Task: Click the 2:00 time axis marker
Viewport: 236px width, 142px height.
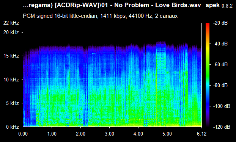Action: 81,134
